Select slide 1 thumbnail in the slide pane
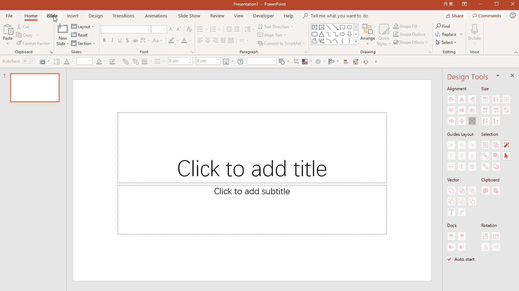519x291 pixels. coord(35,88)
